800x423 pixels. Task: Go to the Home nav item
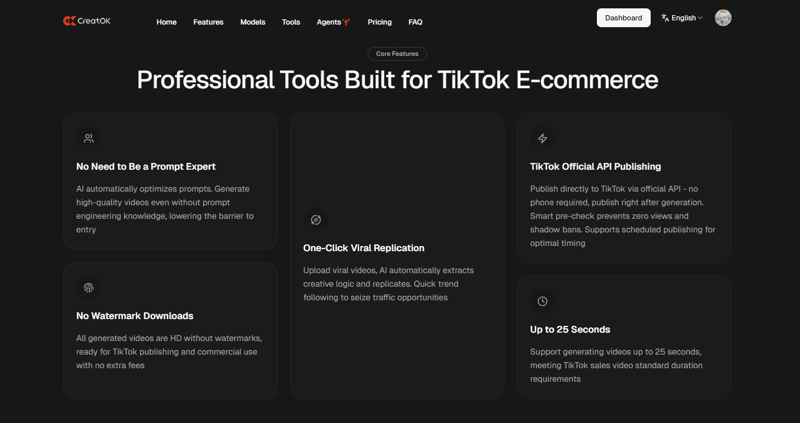167,22
